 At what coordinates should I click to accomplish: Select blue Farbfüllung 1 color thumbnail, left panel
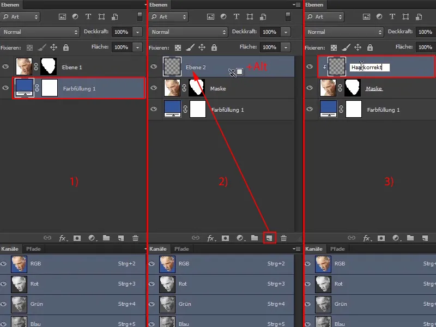tap(25, 88)
